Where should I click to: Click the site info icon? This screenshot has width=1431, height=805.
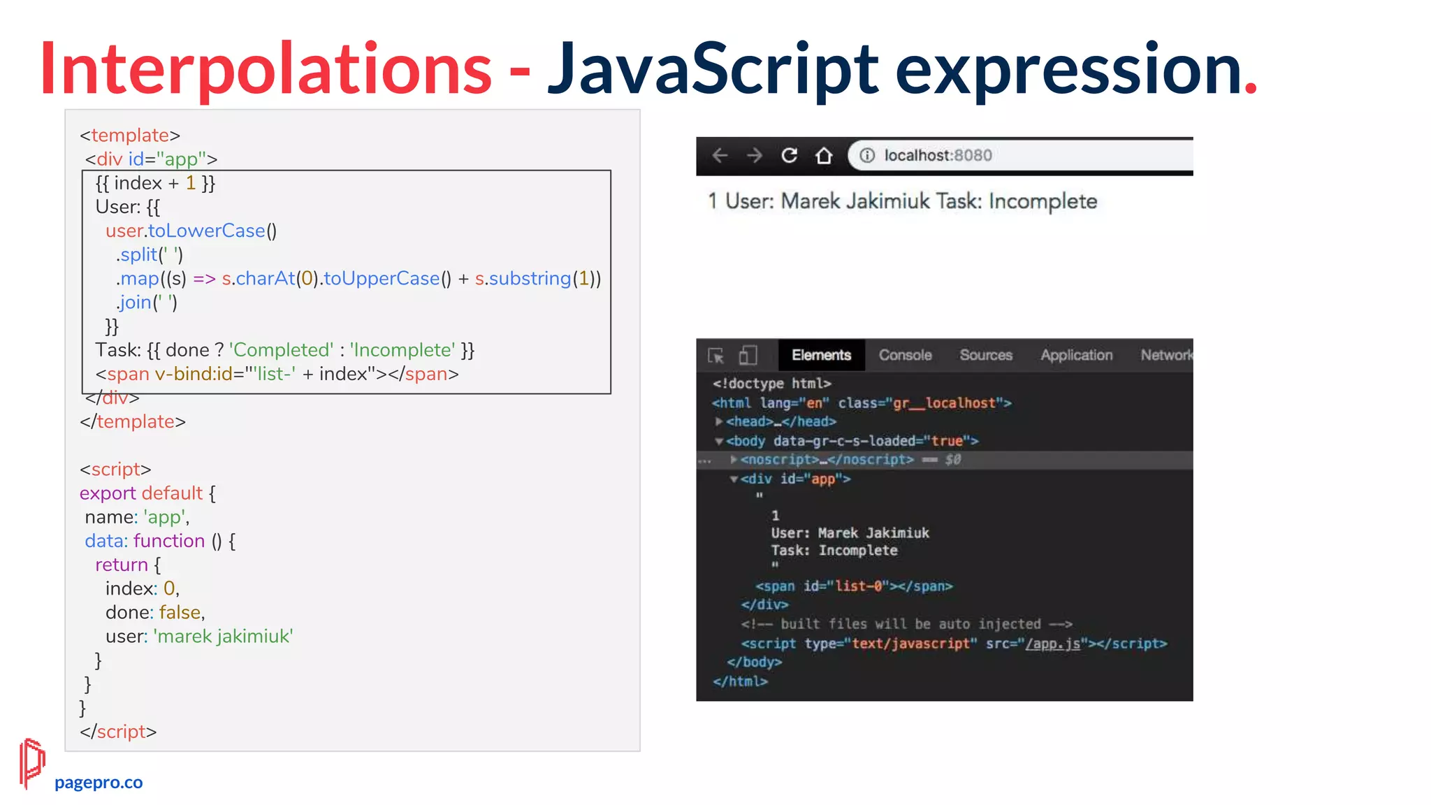(866, 155)
